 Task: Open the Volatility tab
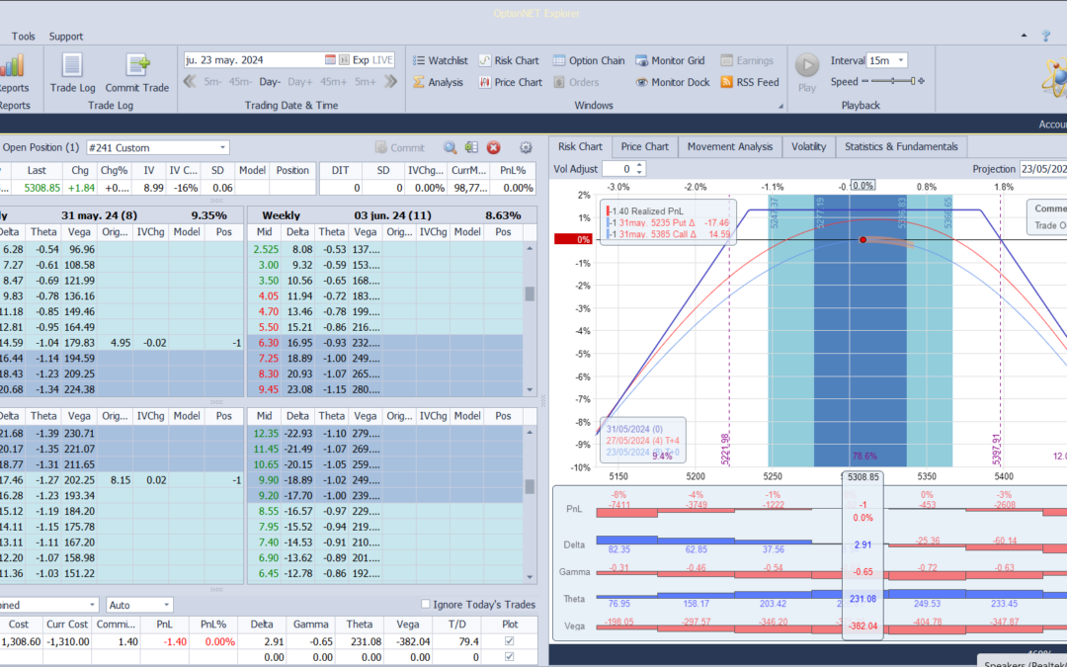coord(808,146)
